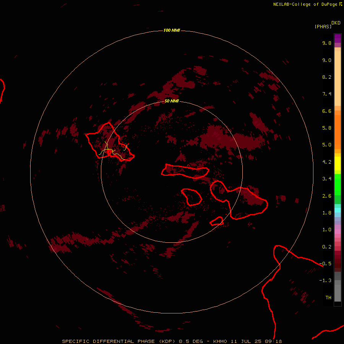Click the 5.8 scale value
The image size is (344, 344).
(327, 128)
